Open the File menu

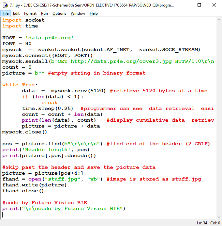click(6, 13)
